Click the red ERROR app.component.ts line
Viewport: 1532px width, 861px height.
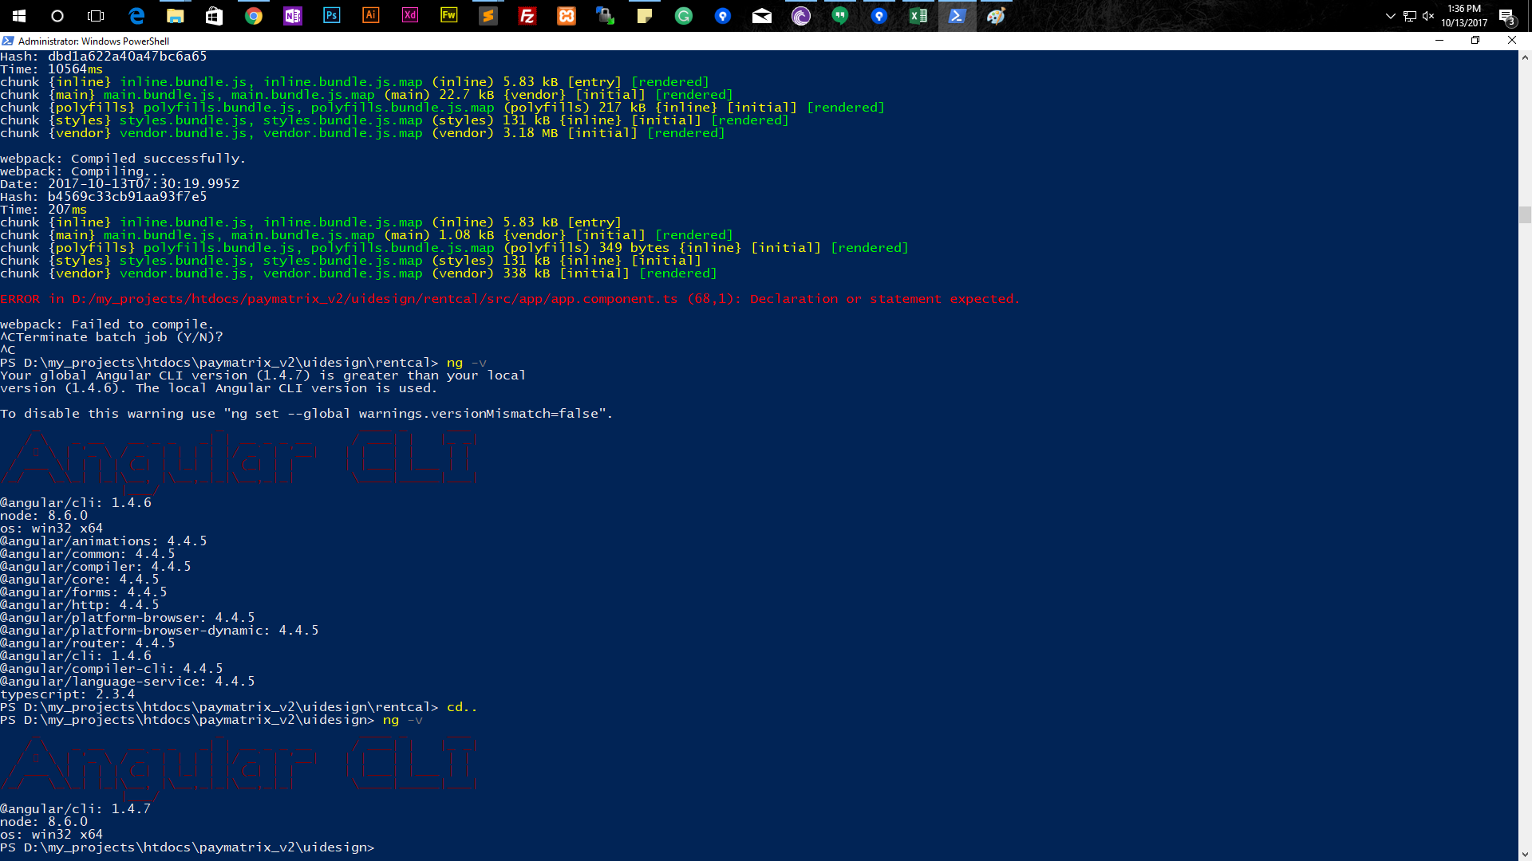pos(510,299)
